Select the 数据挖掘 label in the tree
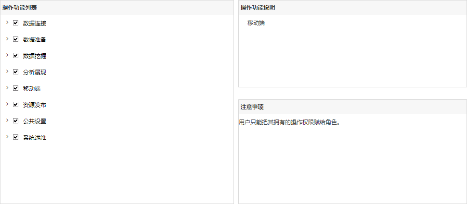Screen dimensions: 467x204 coord(35,56)
